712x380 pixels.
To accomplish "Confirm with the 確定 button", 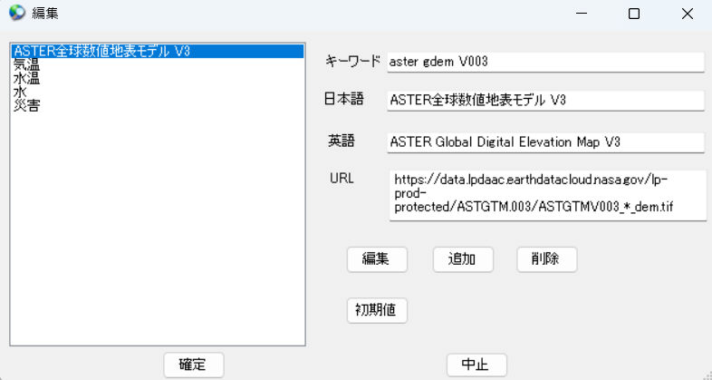I will coord(193,365).
